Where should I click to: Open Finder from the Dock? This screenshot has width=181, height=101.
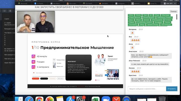(19, 99)
